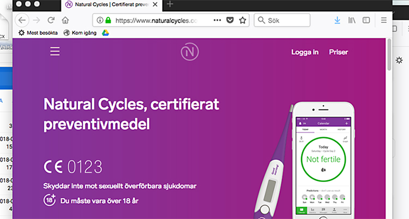Click the Logga in link

click(x=305, y=52)
